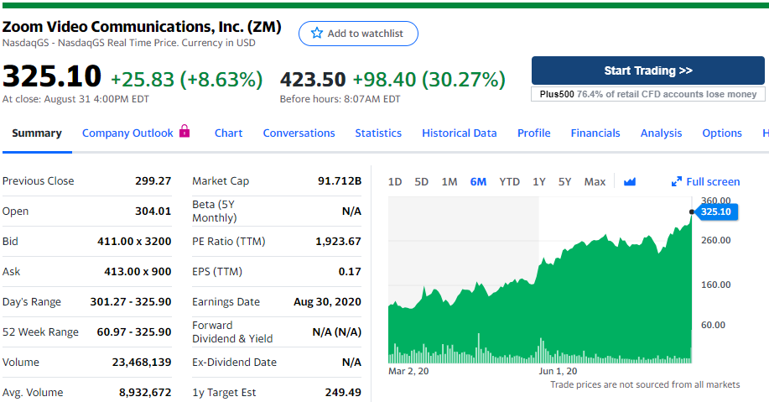Click the lock icon beside Company Outlook

(x=184, y=132)
